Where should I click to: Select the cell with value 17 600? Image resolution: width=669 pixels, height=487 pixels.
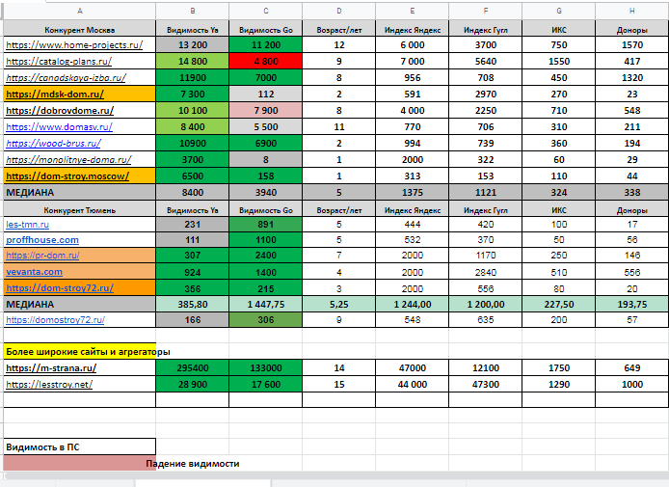click(266, 384)
